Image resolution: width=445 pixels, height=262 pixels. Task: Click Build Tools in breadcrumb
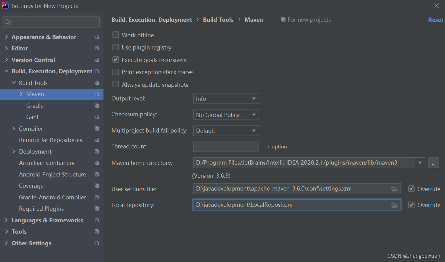218,20
